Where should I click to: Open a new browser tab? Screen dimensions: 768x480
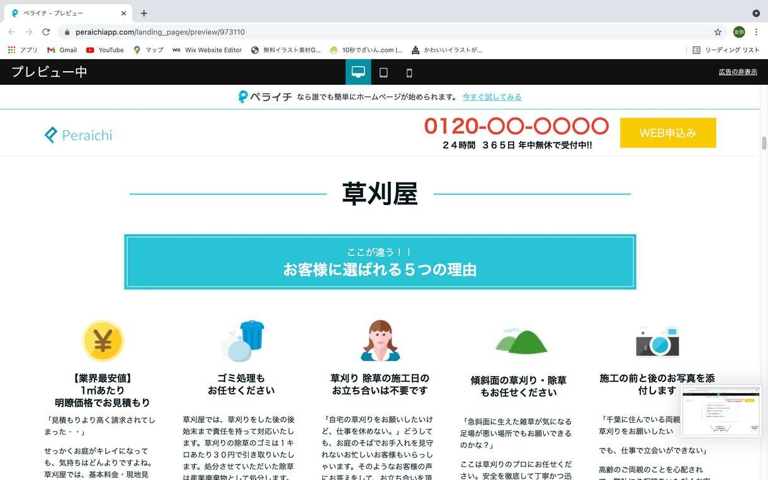[144, 13]
